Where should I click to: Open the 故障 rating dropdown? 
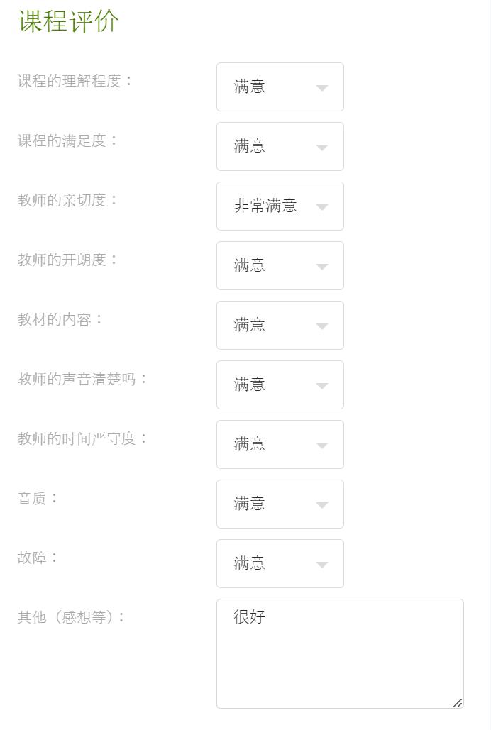[x=280, y=563]
